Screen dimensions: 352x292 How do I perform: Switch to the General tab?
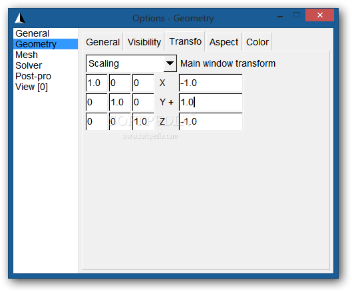[103, 42]
